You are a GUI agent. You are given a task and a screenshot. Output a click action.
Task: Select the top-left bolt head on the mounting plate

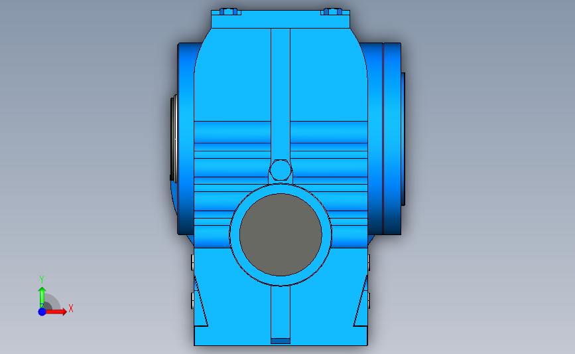click(x=229, y=11)
